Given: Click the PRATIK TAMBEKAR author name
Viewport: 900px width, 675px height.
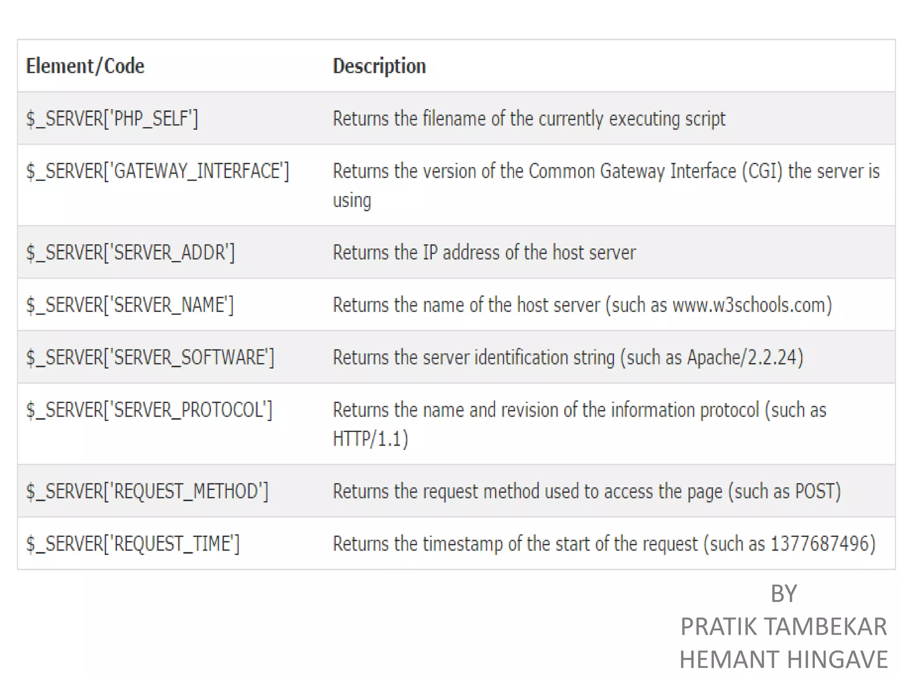Looking at the screenshot, I should coord(784,627).
